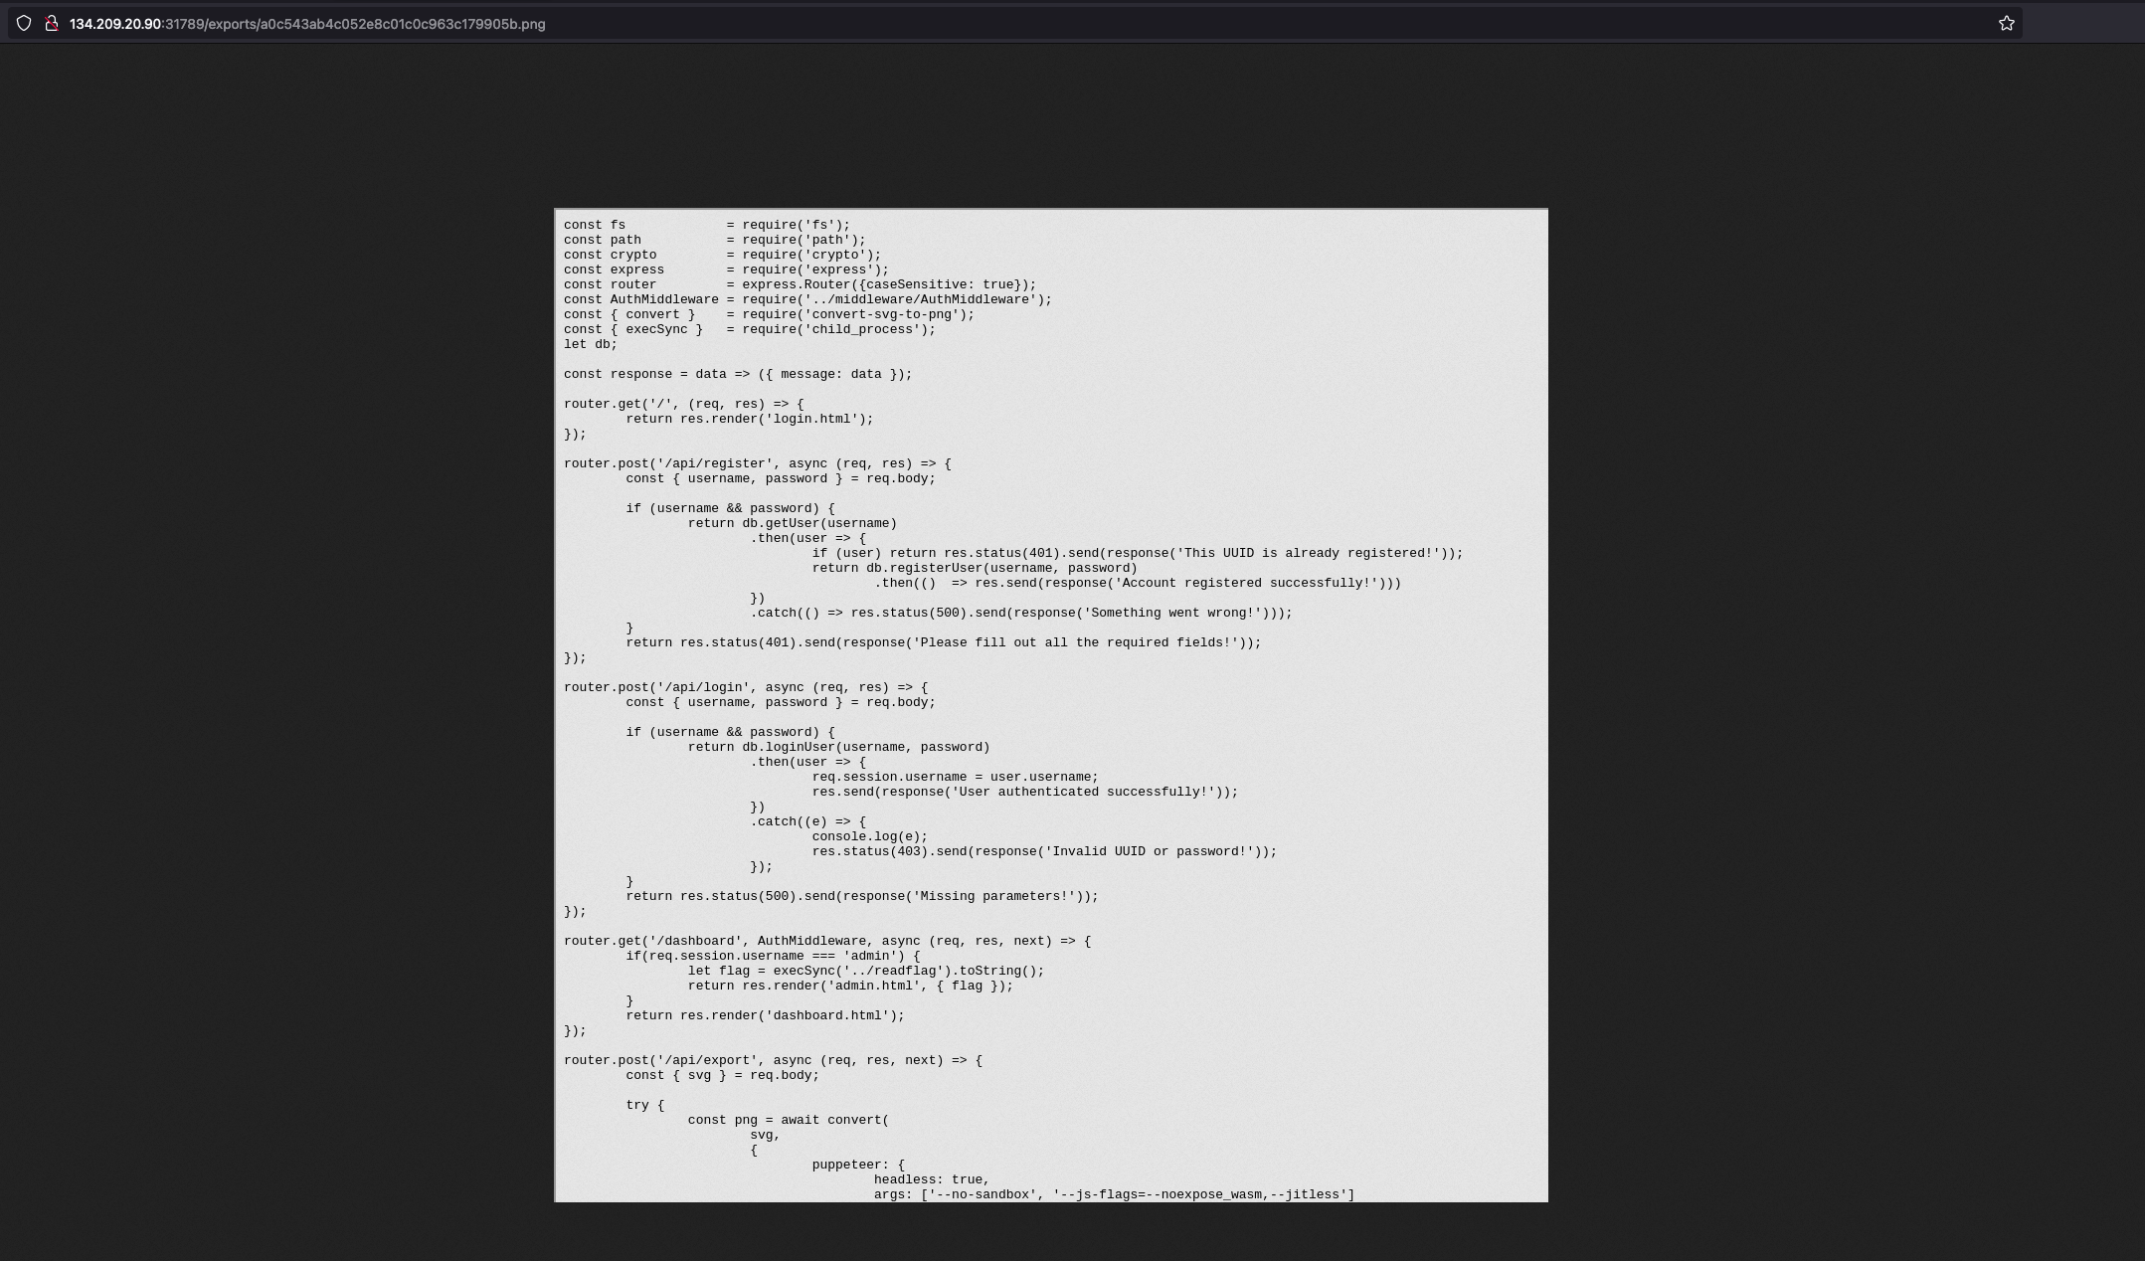2145x1261 pixels.
Task: Click the router.post('/api/login') line
Action: (x=746, y=687)
